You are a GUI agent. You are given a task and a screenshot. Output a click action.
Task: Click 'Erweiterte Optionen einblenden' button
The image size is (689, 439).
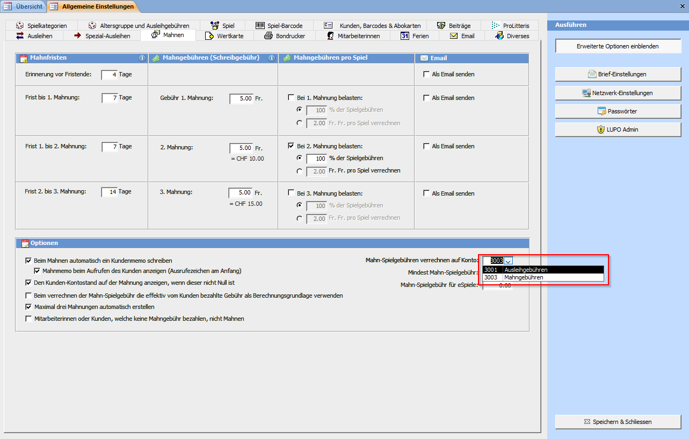point(618,46)
